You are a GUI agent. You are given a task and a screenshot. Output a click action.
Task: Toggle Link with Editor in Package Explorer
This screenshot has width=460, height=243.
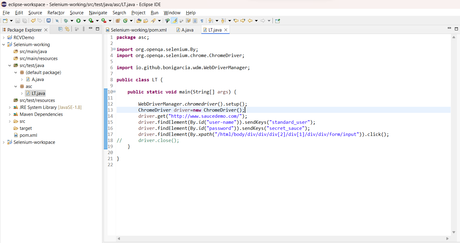(67, 29)
